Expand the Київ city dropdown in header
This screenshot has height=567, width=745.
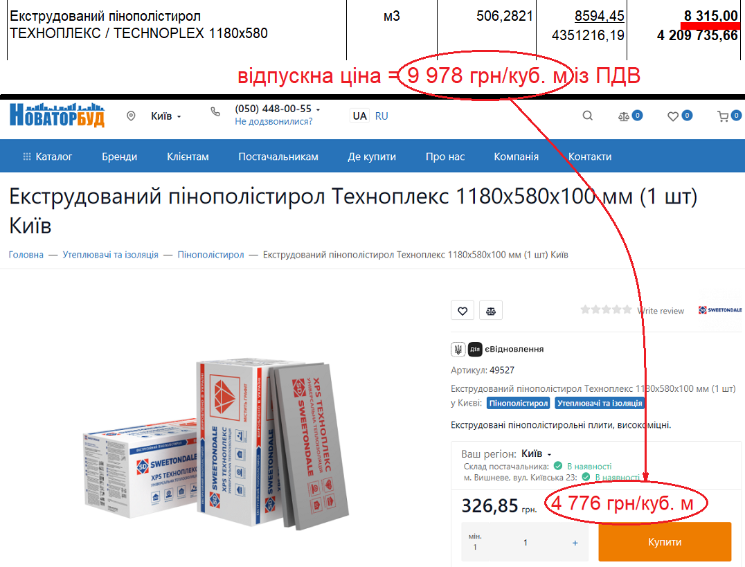point(165,116)
